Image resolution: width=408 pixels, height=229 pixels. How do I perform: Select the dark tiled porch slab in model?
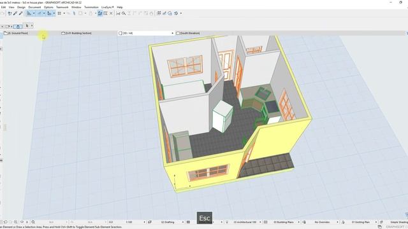pos(266,165)
